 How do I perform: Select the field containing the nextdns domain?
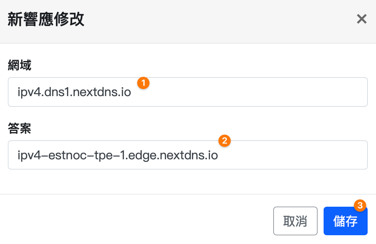[188, 92]
